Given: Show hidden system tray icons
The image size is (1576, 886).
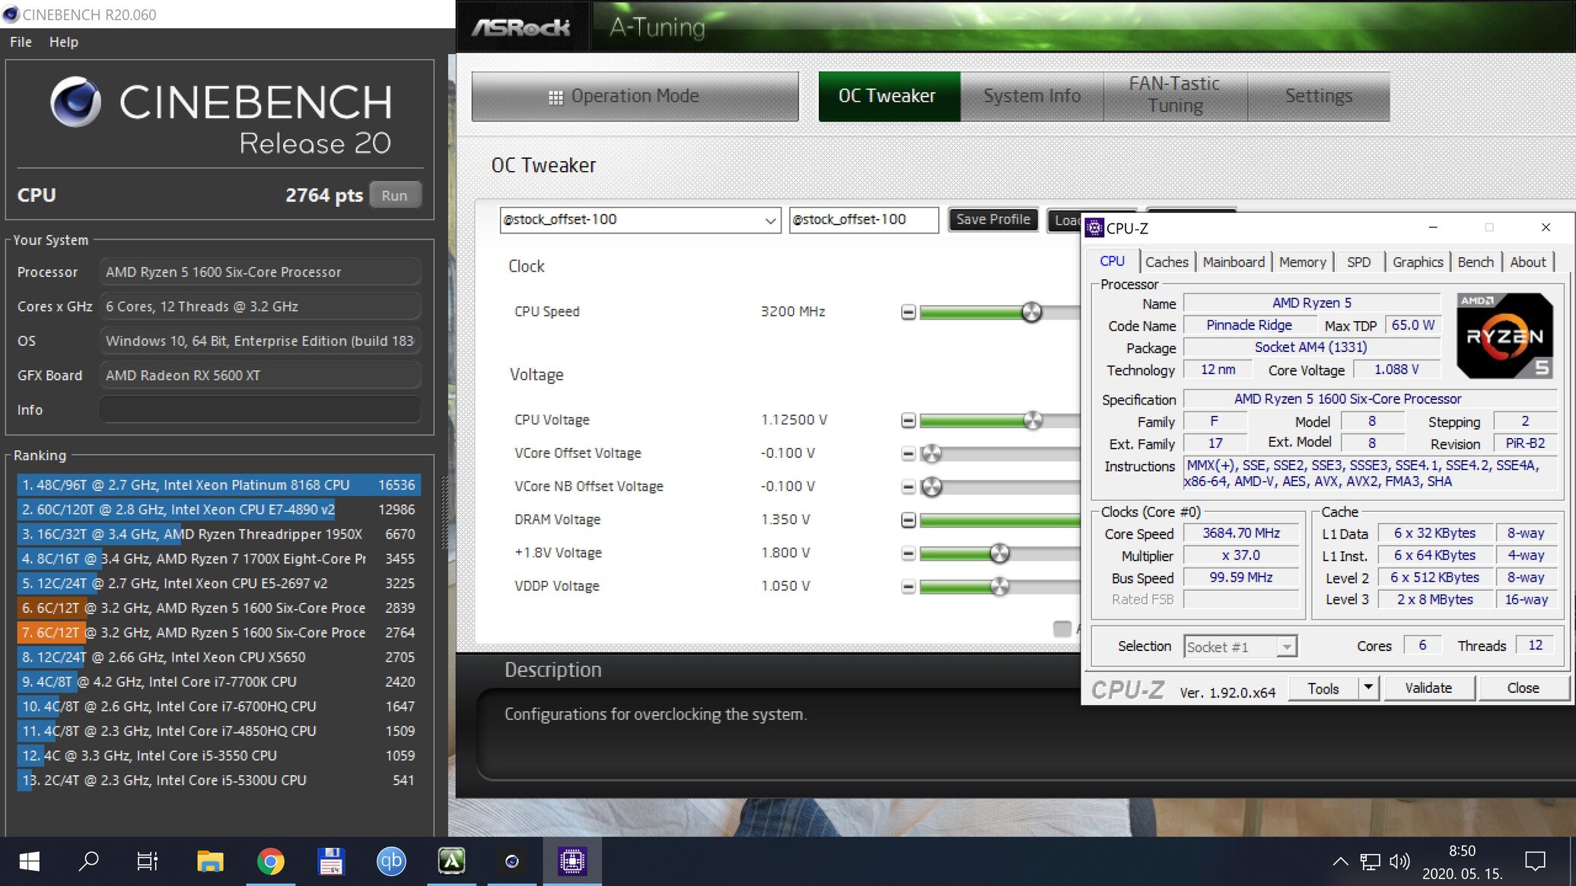Looking at the screenshot, I should pos(1341,862).
